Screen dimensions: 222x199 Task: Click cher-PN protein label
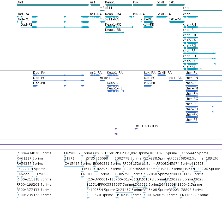coord(192,78)
